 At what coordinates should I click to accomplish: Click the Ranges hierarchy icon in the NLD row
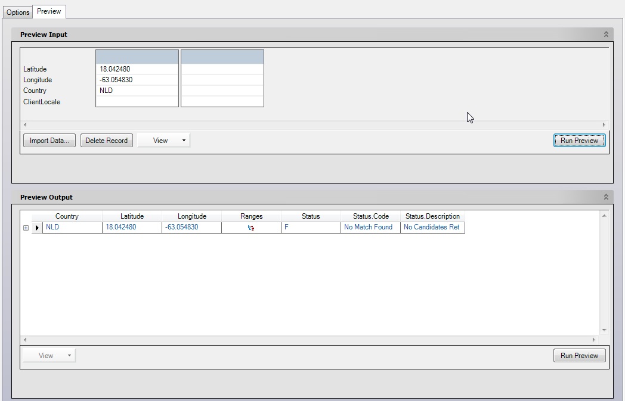click(x=251, y=227)
